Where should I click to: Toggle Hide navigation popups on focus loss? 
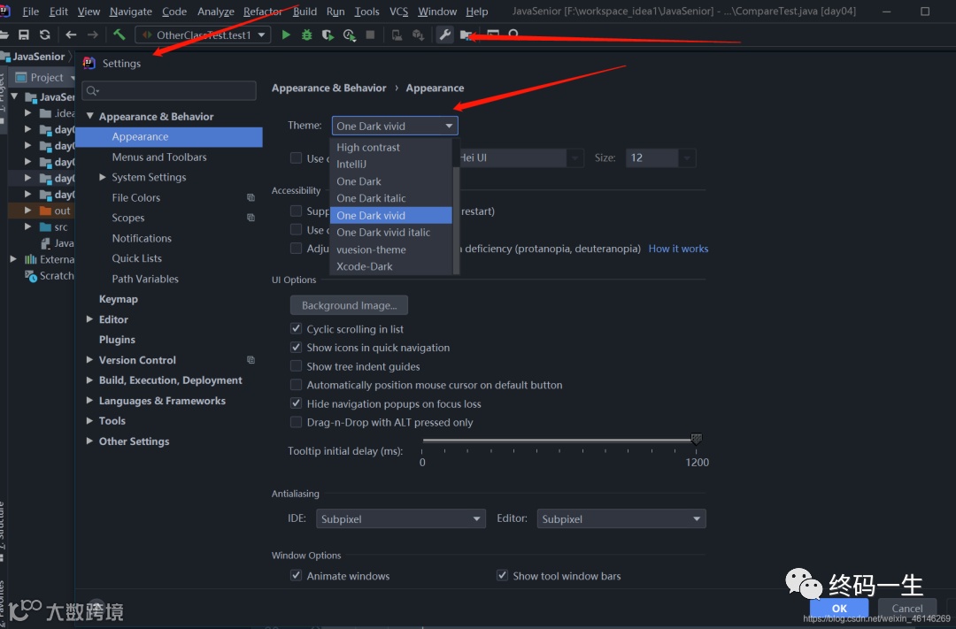click(297, 403)
